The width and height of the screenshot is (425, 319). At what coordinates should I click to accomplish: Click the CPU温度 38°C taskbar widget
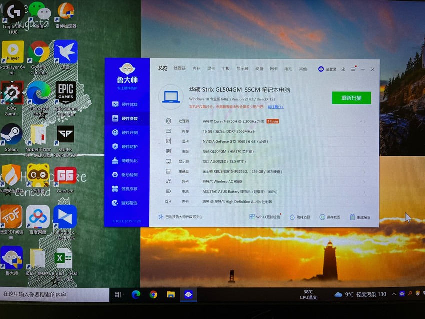308,295
